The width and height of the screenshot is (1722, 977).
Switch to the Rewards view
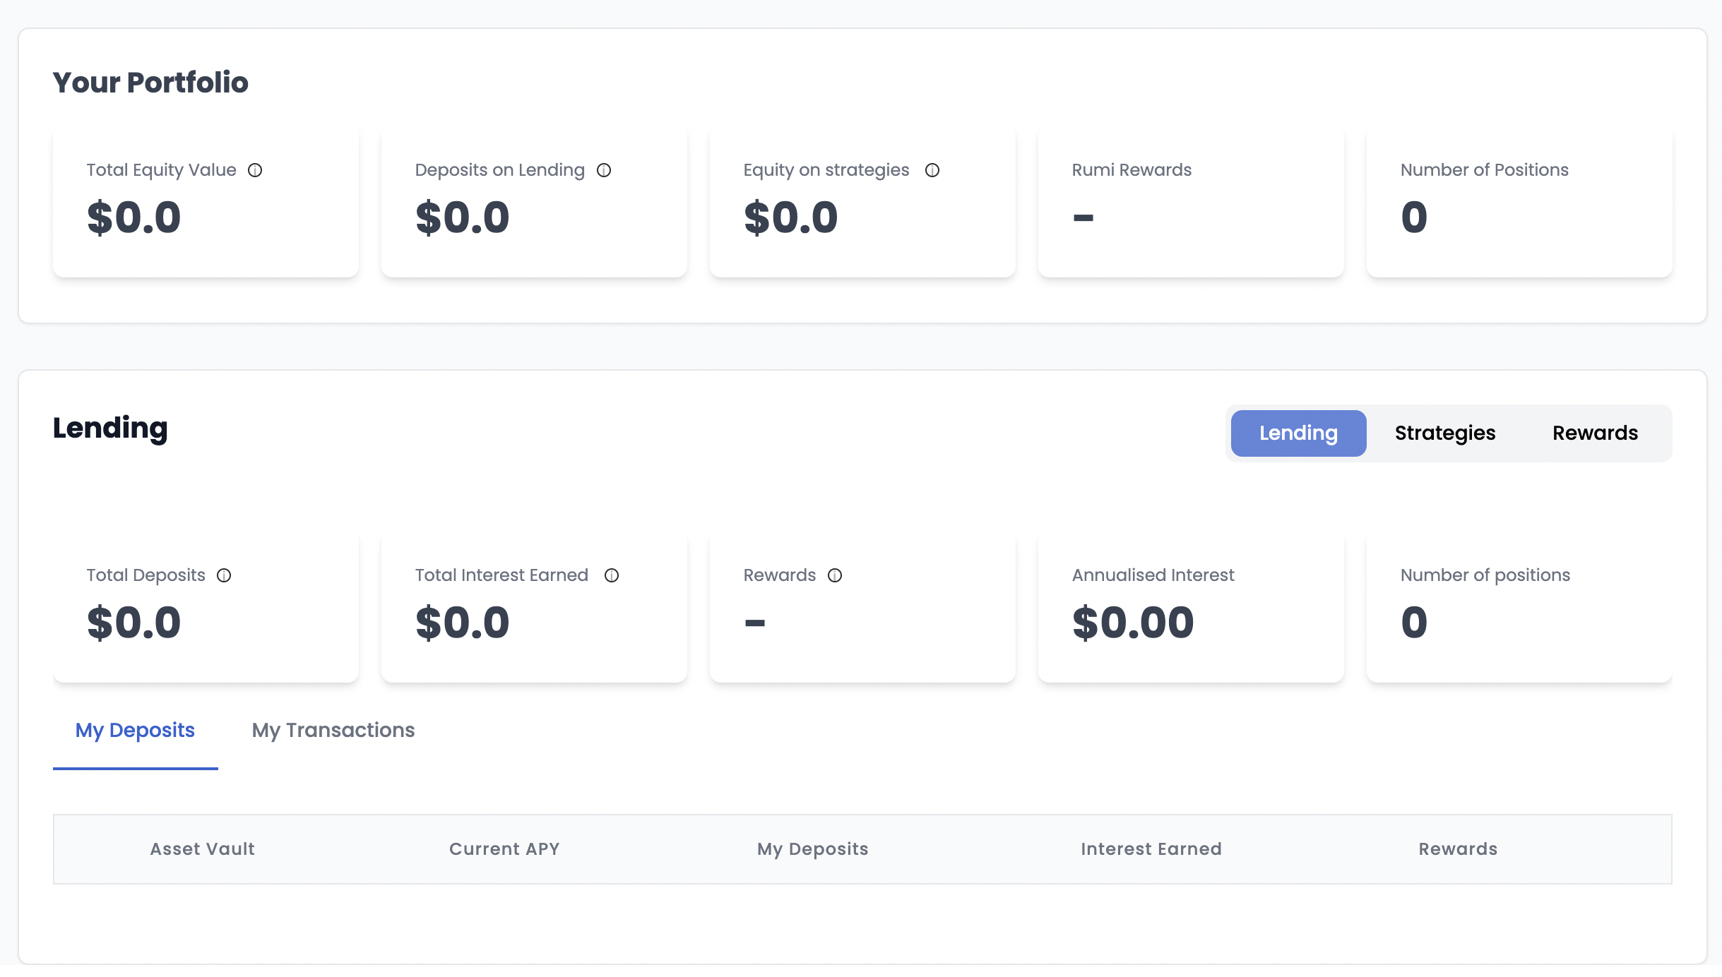pyautogui.click(x=1595, y=433)
